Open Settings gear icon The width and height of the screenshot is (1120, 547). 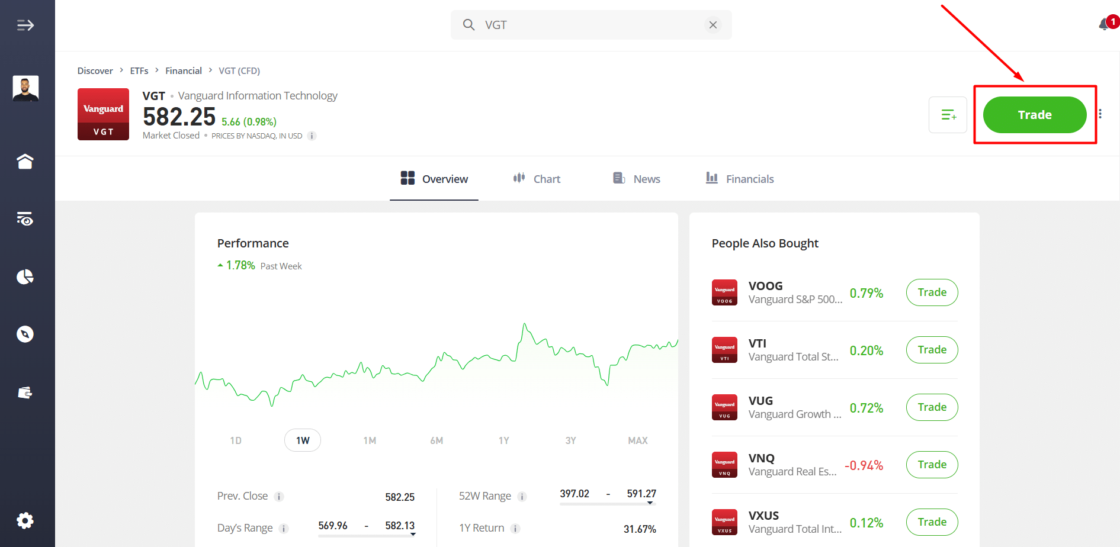pyautogui.click(x=25, y=521)
